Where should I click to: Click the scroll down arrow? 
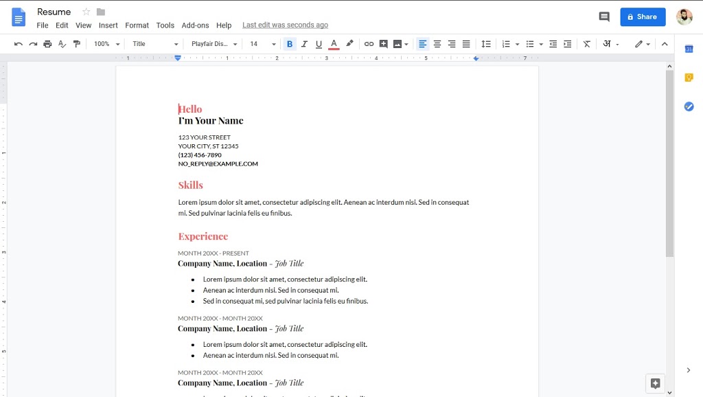pyautogui.click(x=669, y=393)
